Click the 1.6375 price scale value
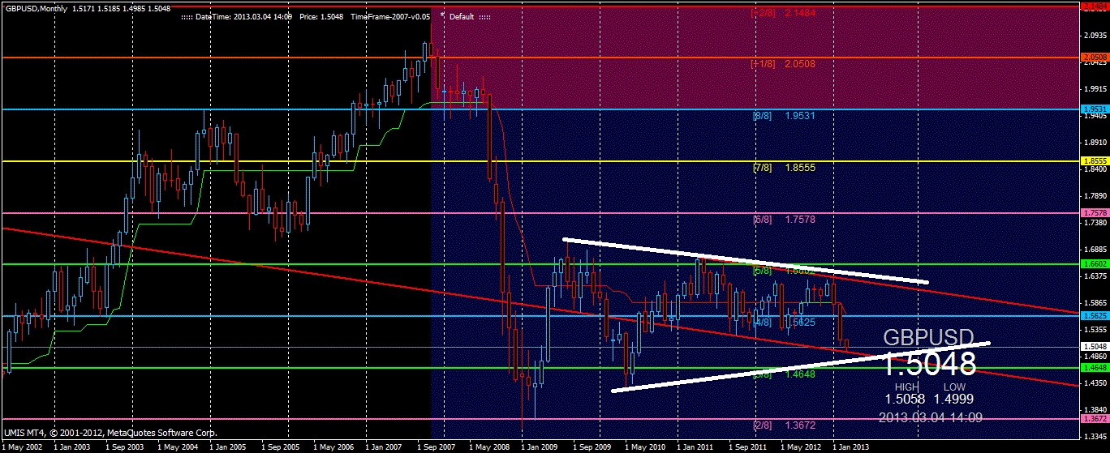Screen dimensions: 1110x453 coord(1096,276)
